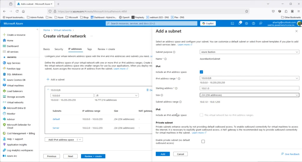The width and height of the screenshot is (302, 162).
Task: Collapse the left sidebar menu
Action: 37,29
